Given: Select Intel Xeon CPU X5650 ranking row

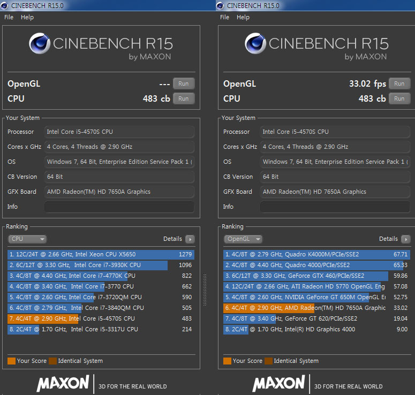Looking at the screenshot, I should click(x=101, y=255).
